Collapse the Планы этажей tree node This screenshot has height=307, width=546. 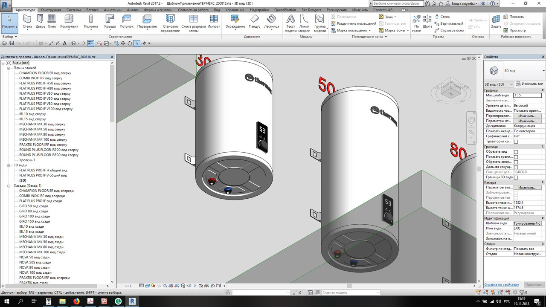9,68
